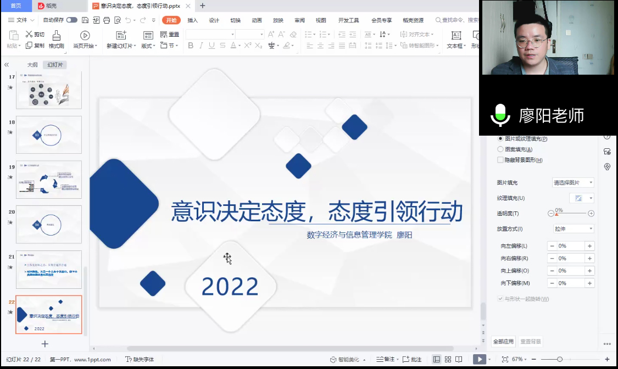The width and height of the screenshot is (618, 369).
Task: Click the 全部应用 button
Action: (503, 342)
